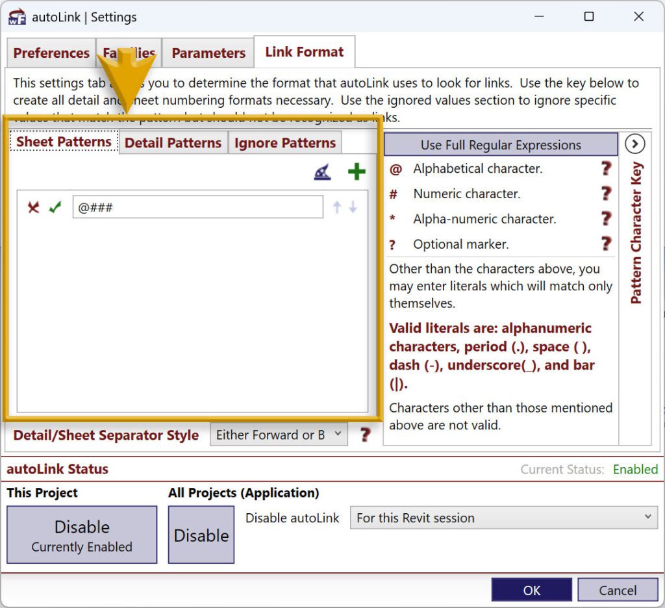Click the autoLink app icon in title bar
This screenshot has height=608, width=665.
(17, 17)
